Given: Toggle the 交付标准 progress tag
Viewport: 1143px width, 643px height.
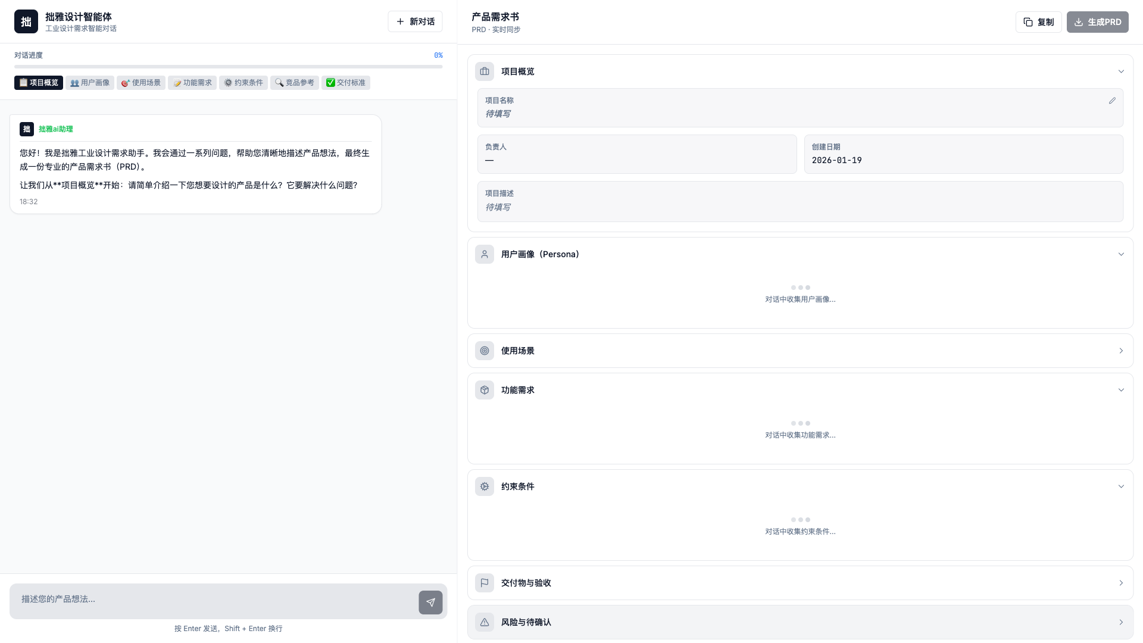Looking at the screenshot, I should pos(345,82).
